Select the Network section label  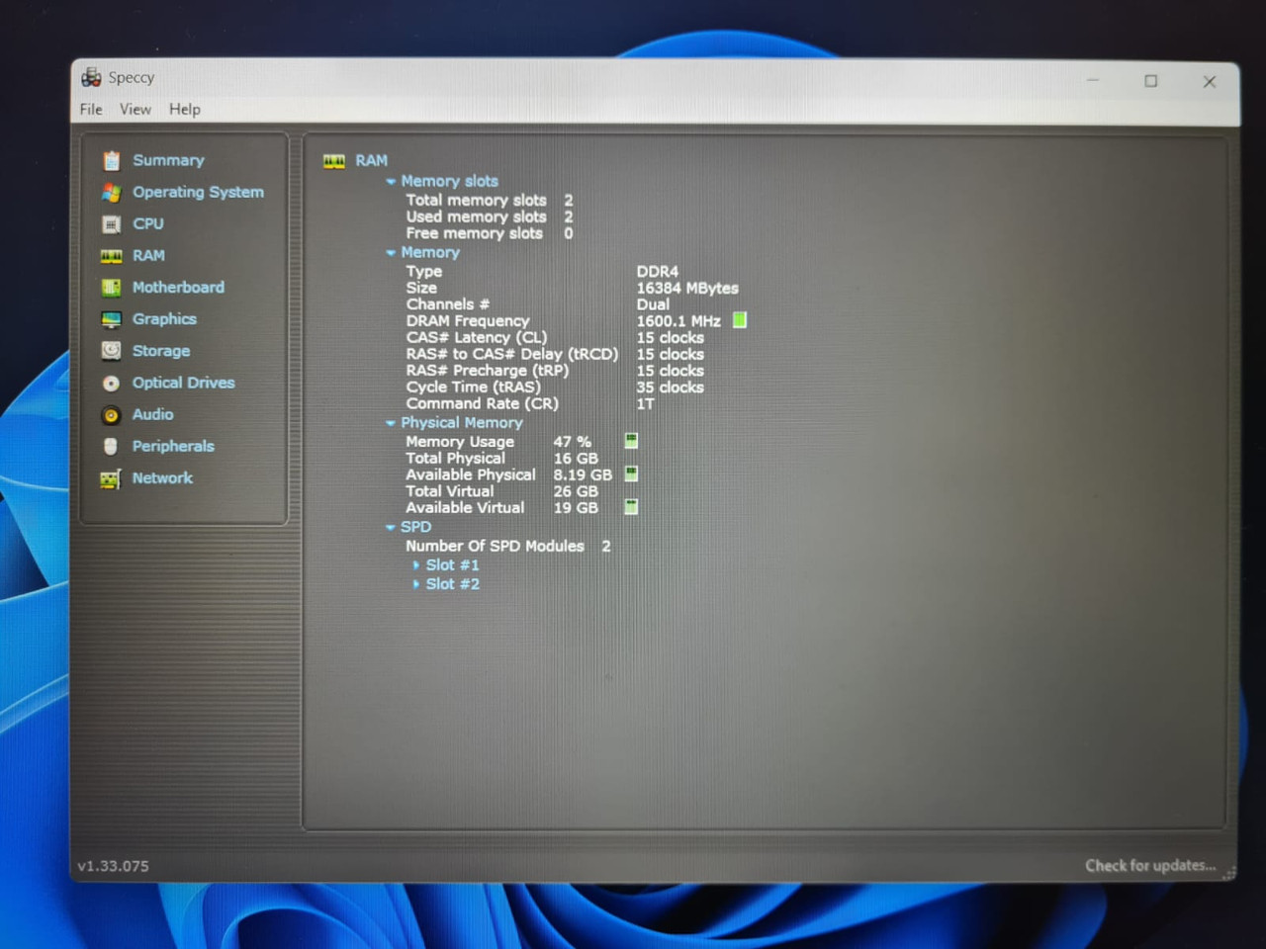(162, 478)
